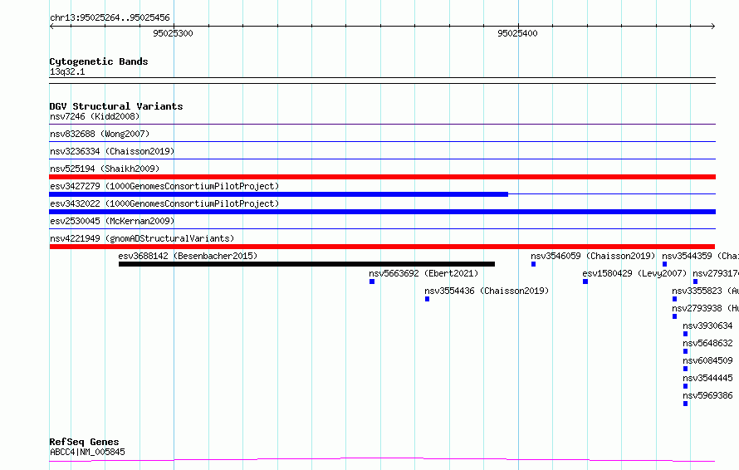
Task: Open the DGV Structural Variants track title
Action: click(x=116, y=106)
